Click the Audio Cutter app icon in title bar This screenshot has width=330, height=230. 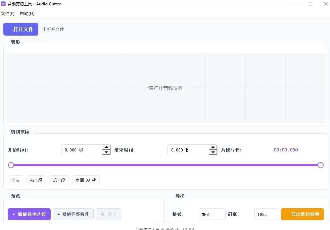pyautogui.click(x=3, y=4)
